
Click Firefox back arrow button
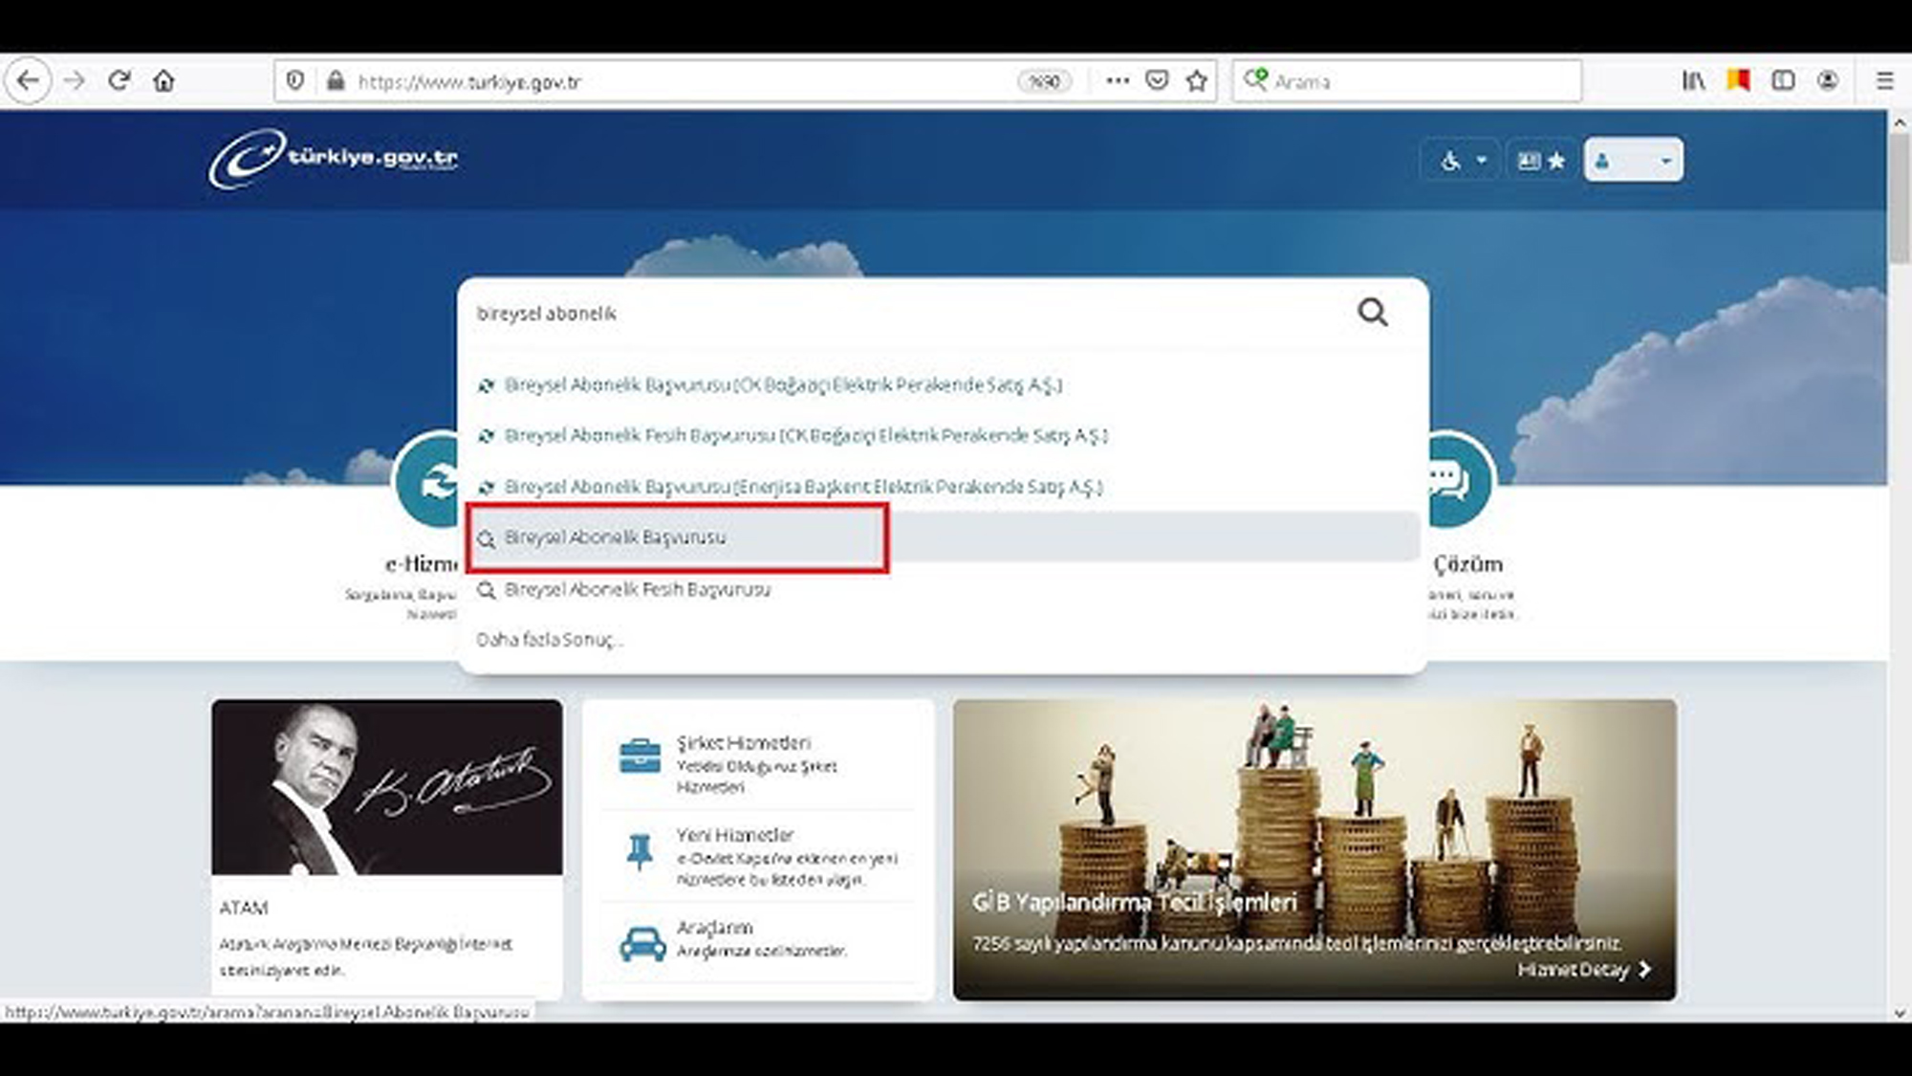(x=29, y=81)
